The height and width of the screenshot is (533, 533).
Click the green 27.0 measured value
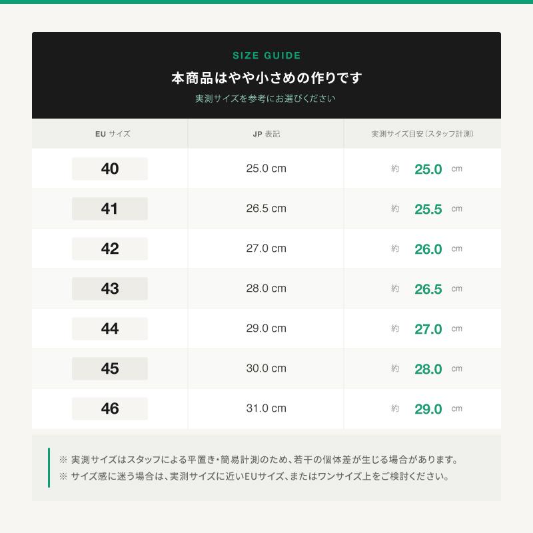click(x=428, y=329)
